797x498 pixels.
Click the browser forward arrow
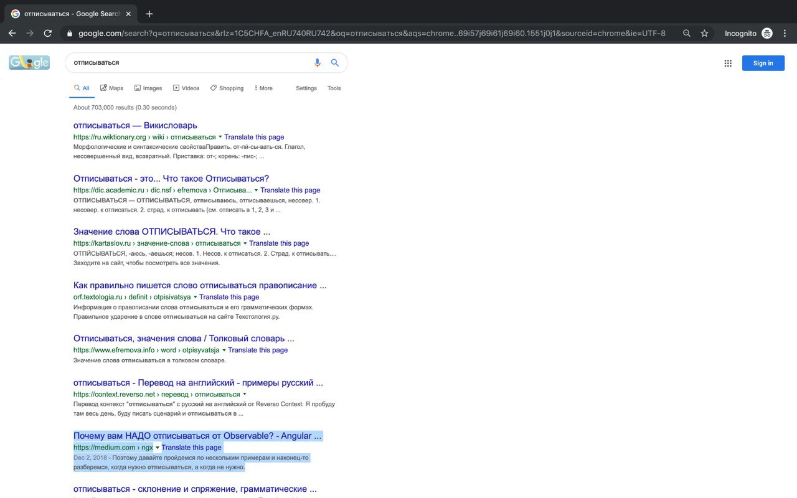pos(29,34)
